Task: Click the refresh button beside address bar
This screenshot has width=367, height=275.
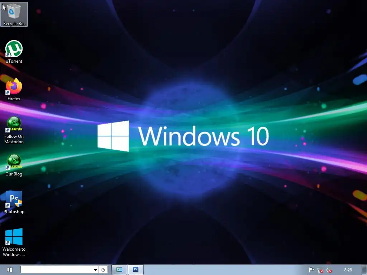Action: pos(103,270)
